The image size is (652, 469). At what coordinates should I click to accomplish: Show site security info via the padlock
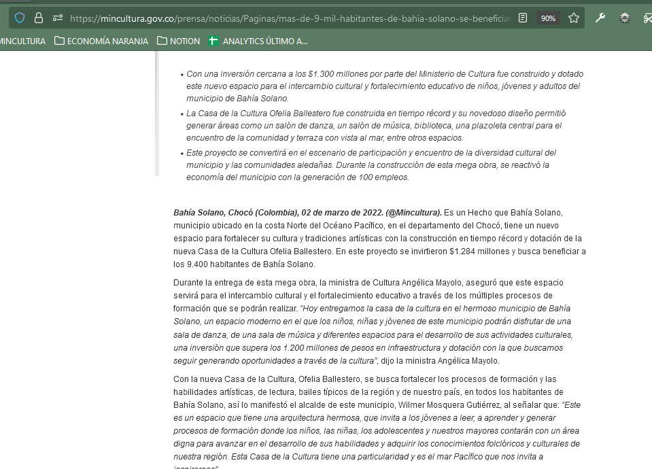(39, 18)
